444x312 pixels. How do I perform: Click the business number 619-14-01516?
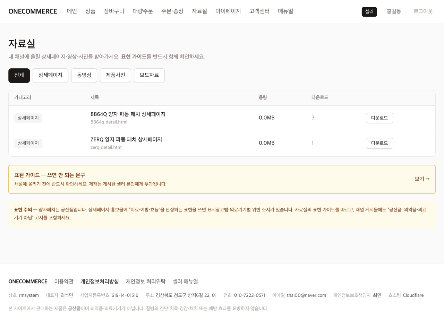(x=125, y=295)
